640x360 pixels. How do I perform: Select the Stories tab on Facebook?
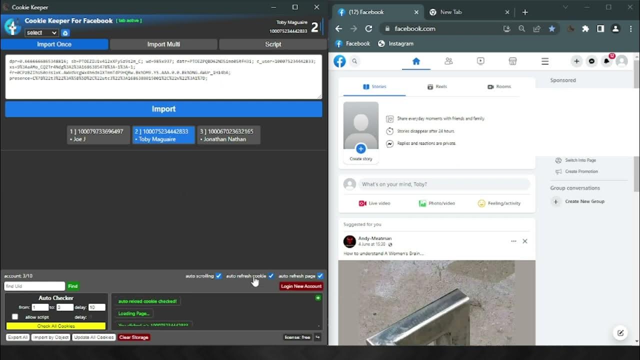[374, 86]
